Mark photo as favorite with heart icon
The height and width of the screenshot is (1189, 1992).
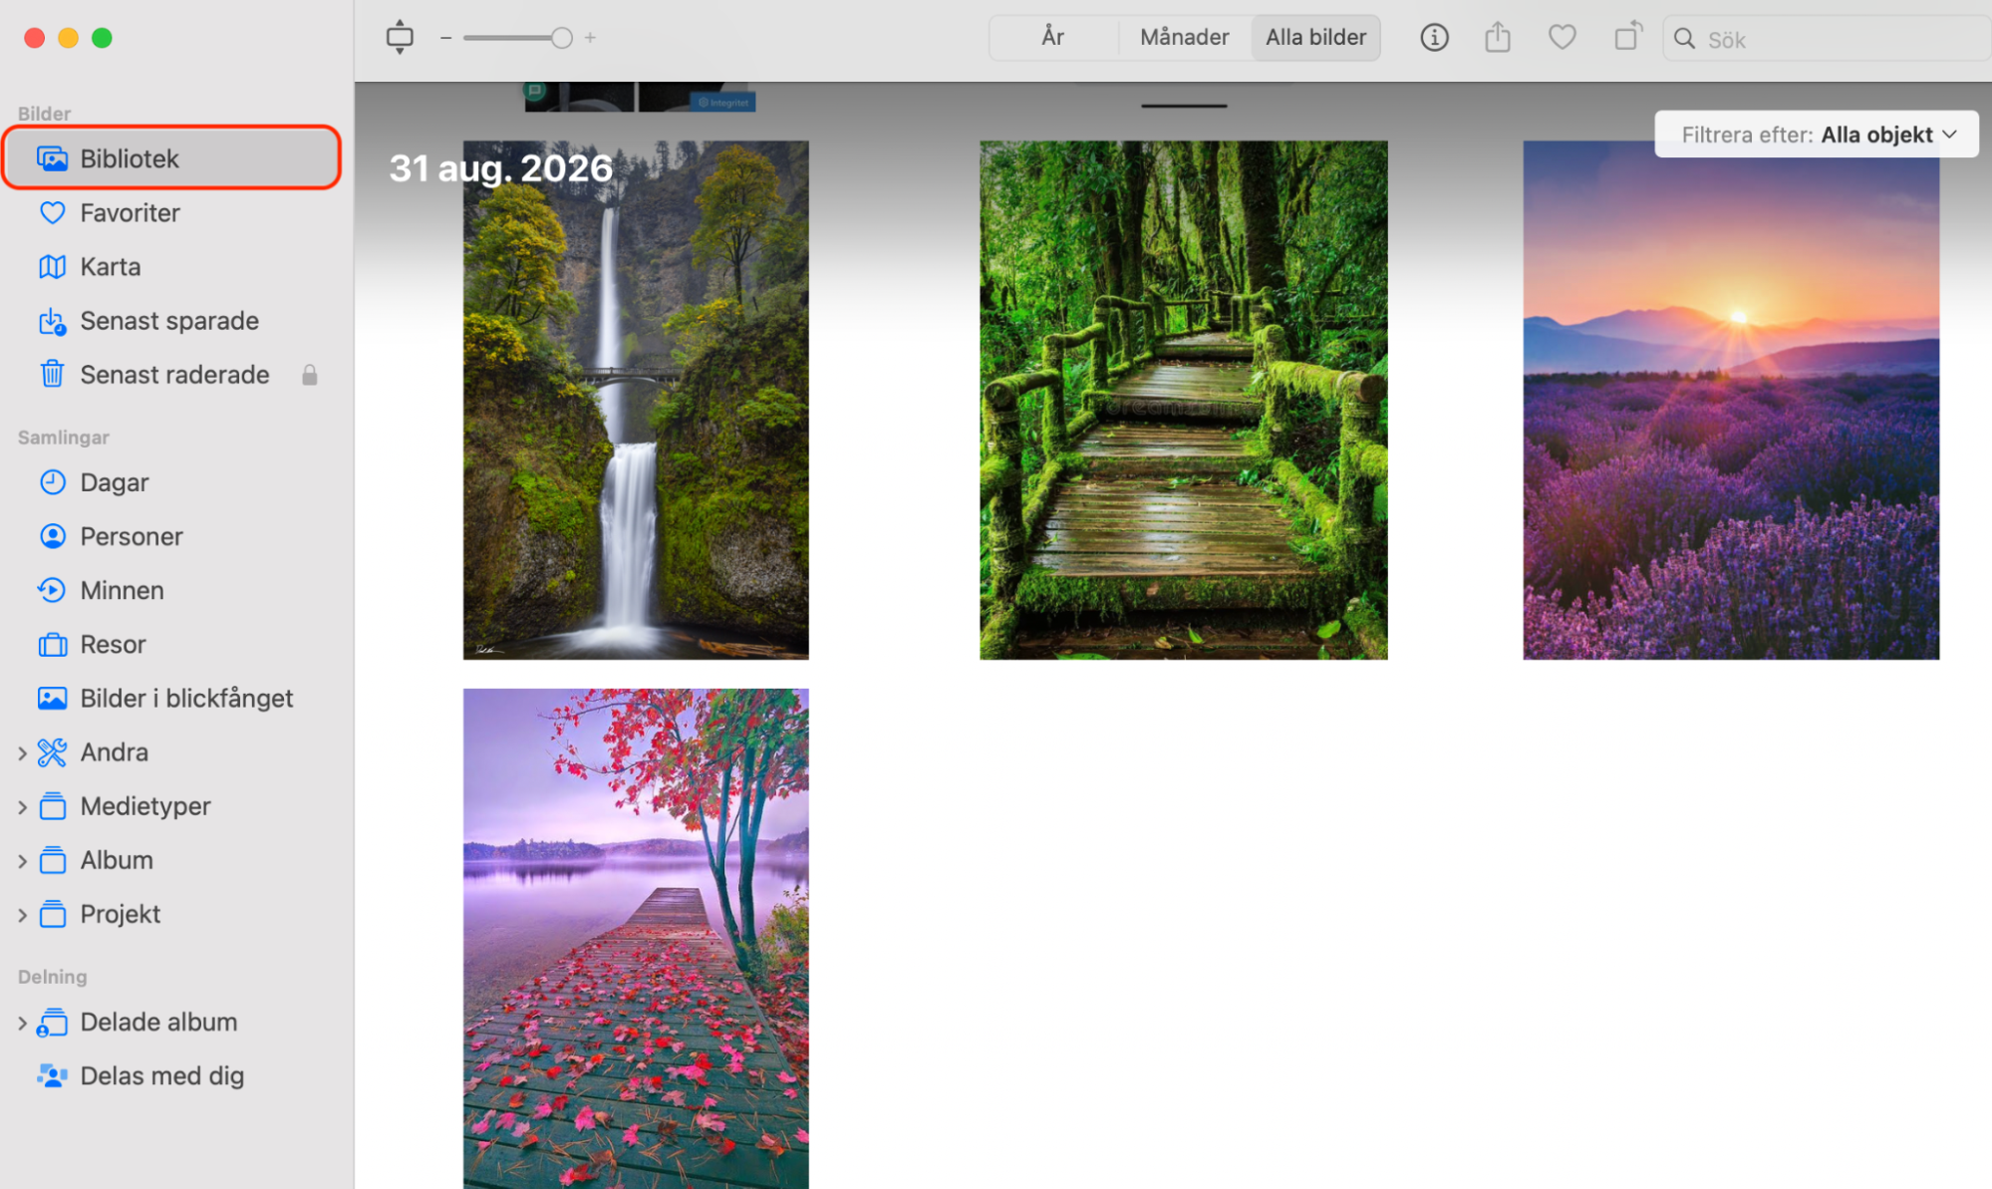click(x=1562, y=38)
